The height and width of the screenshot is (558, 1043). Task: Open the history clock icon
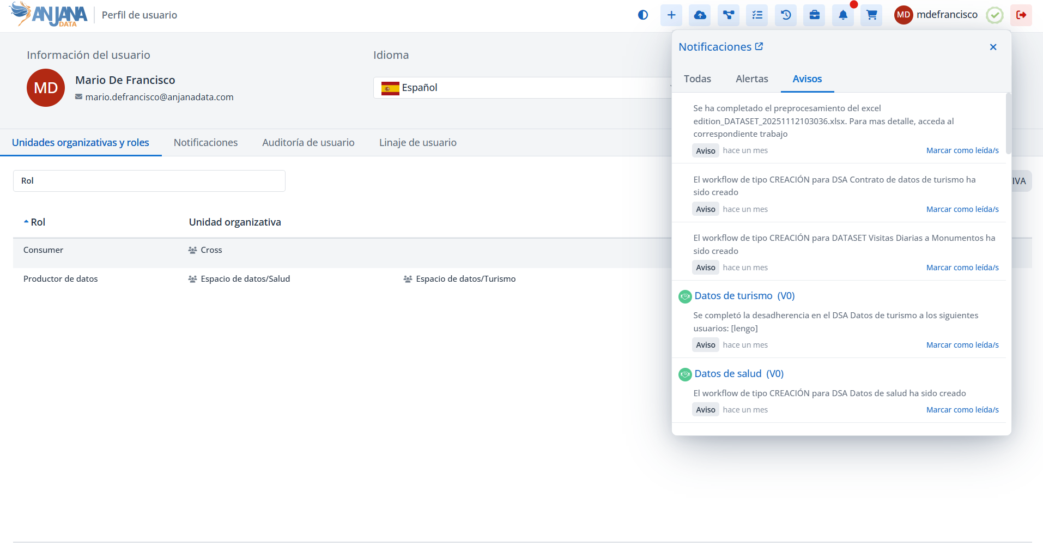[786, 15]
